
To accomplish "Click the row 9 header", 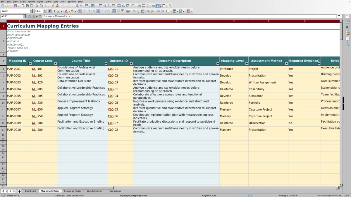I will point(3,96).
